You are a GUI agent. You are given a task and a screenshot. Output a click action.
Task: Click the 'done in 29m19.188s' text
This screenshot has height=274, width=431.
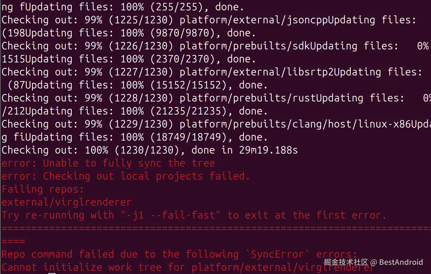click(x=245, y=150)
